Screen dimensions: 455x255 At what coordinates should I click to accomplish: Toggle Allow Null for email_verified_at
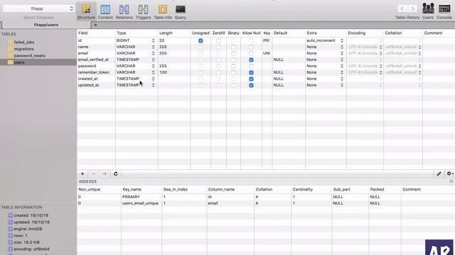(251, 59)
